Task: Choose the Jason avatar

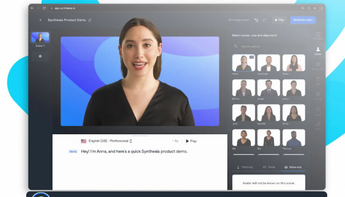Action: (269, 88)
